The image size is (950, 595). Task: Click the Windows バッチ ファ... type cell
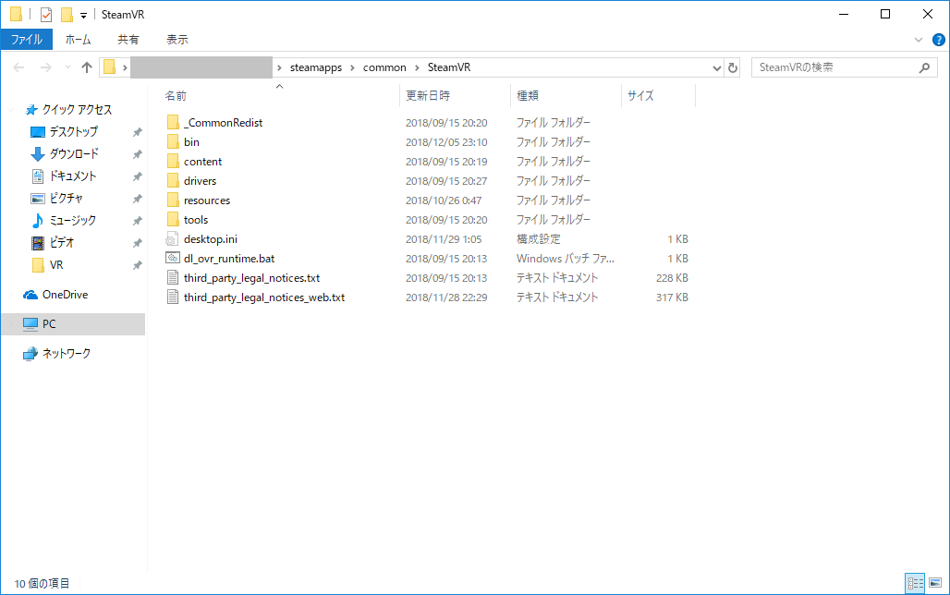coord(566,259)
